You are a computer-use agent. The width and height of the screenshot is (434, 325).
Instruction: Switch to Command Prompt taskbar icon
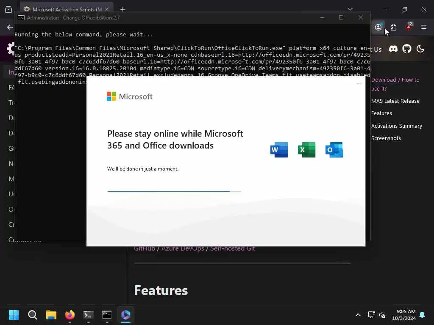(107, 315)
